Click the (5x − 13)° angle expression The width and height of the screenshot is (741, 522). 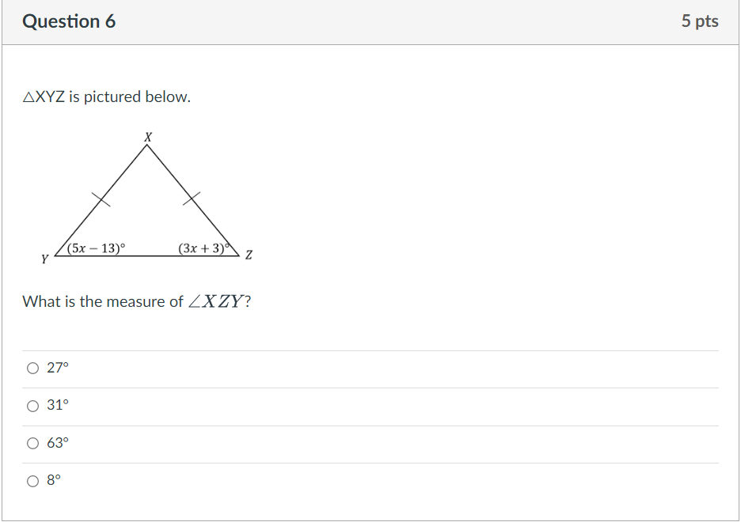97,246
